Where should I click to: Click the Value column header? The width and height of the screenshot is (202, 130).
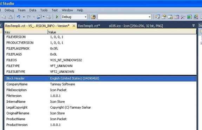[x=122, y=32]
